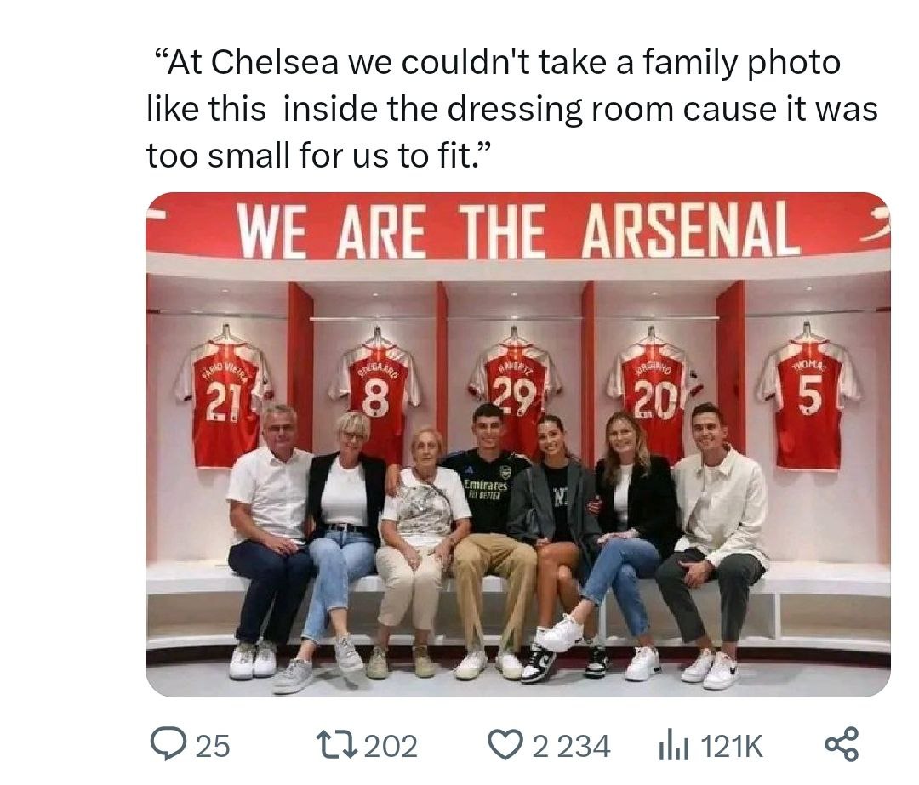This screenshot has height=785, width=919.
Task: Click the grey-haired man seated at far left
Action: click(268, 536)
